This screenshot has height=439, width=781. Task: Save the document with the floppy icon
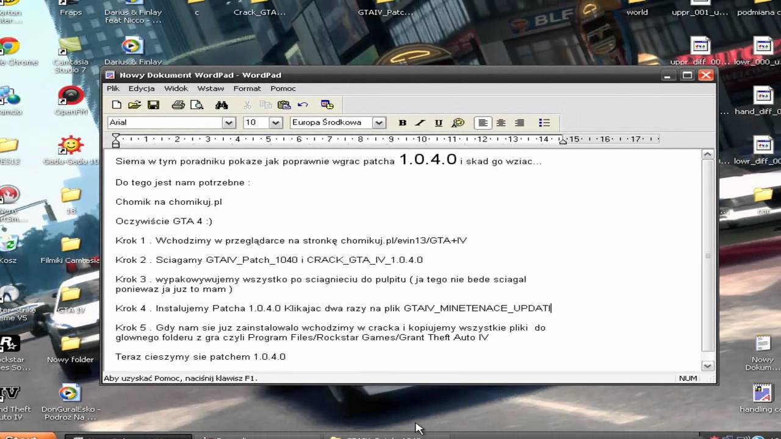pyautogui.click(x=153, y=105)
